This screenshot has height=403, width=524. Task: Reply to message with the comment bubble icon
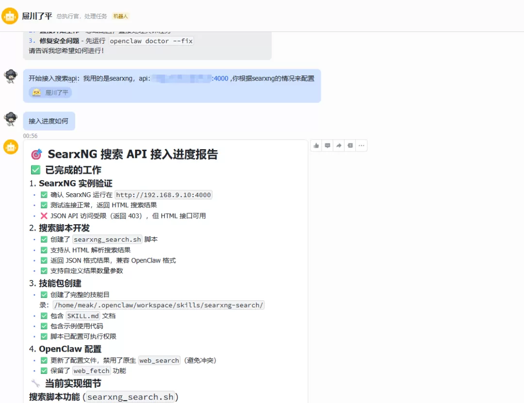[327, 145]
